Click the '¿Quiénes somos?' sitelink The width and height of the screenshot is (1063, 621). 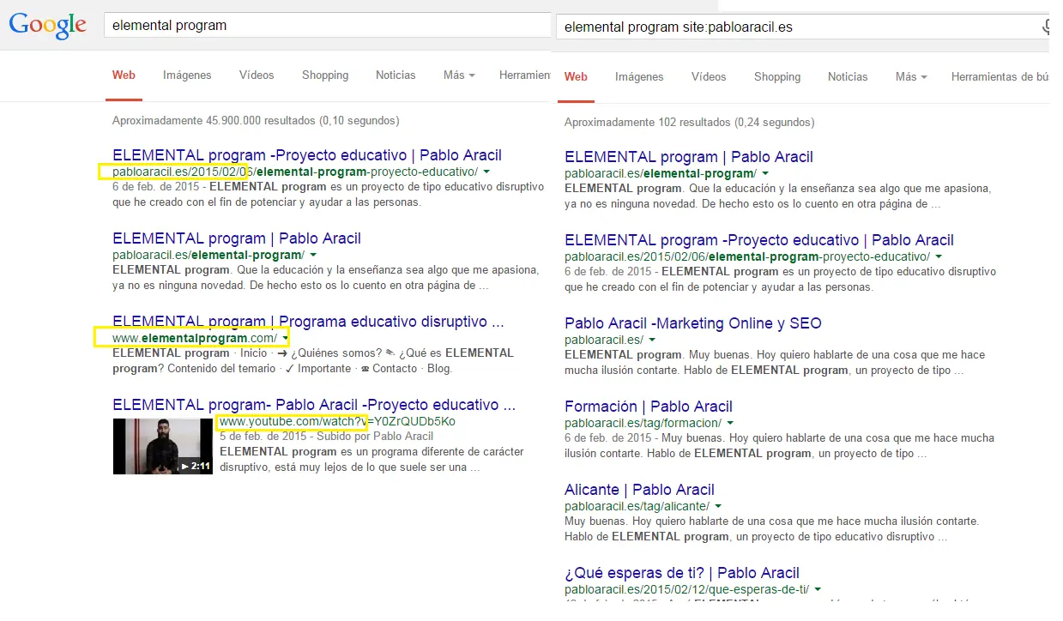(336, 353)
